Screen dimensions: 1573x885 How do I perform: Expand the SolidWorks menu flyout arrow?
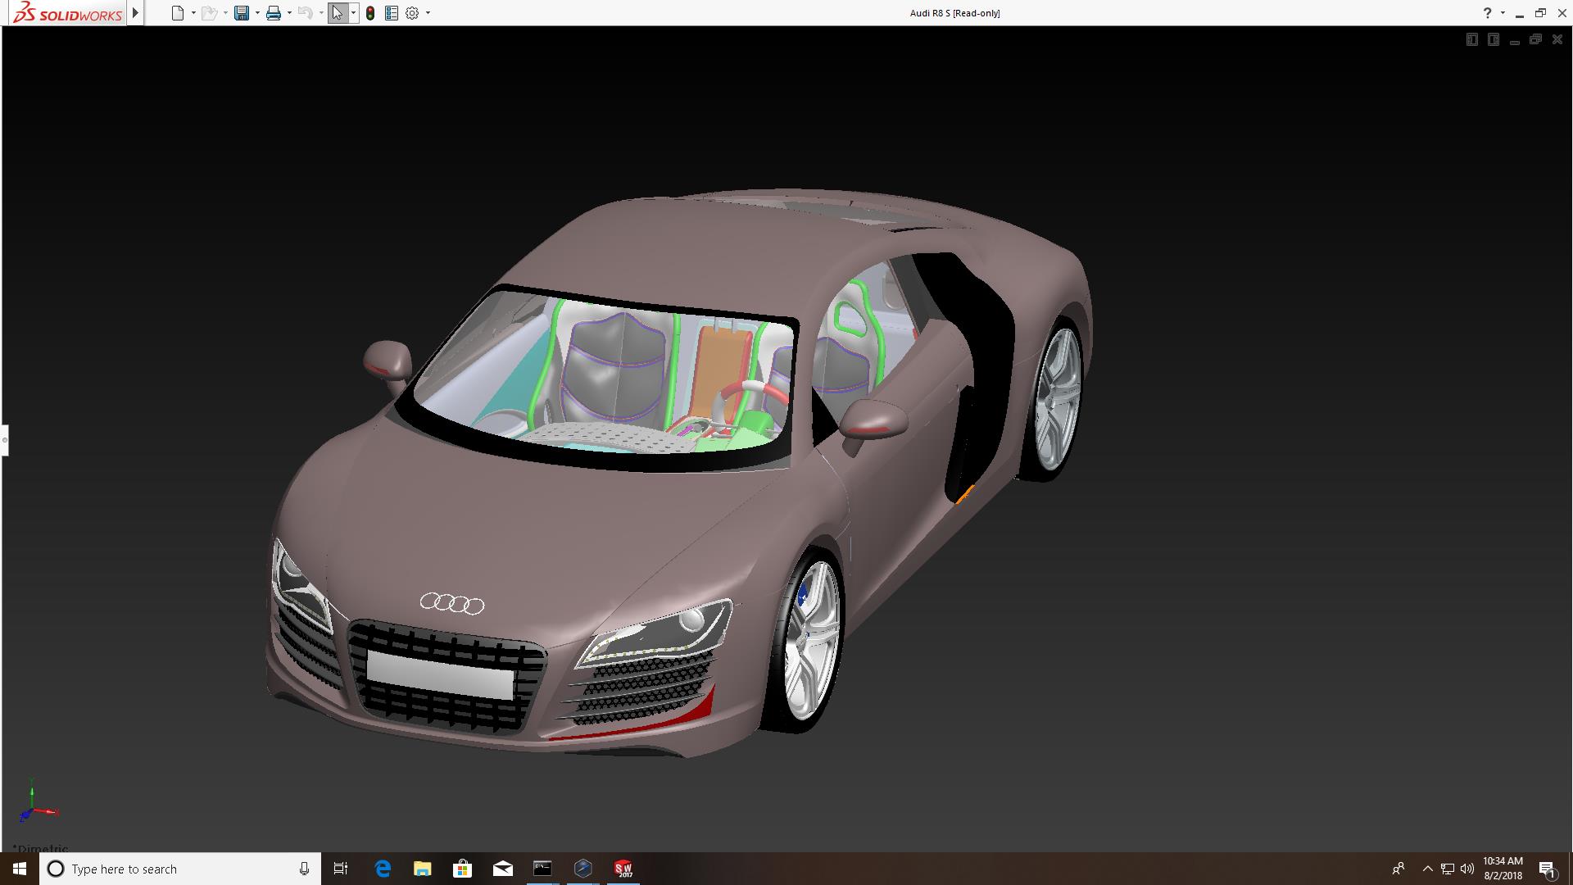pyautogui.click(x=135, y=13)
